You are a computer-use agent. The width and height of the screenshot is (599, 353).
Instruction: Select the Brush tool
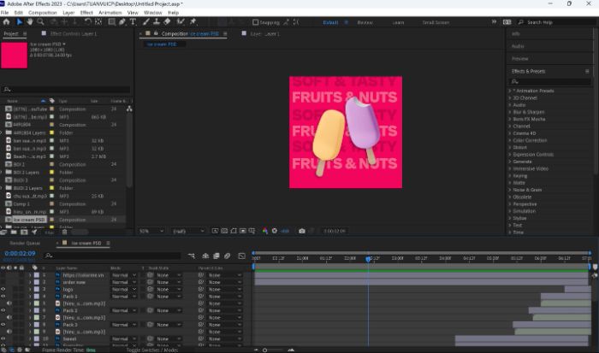[x=146, y=22]
